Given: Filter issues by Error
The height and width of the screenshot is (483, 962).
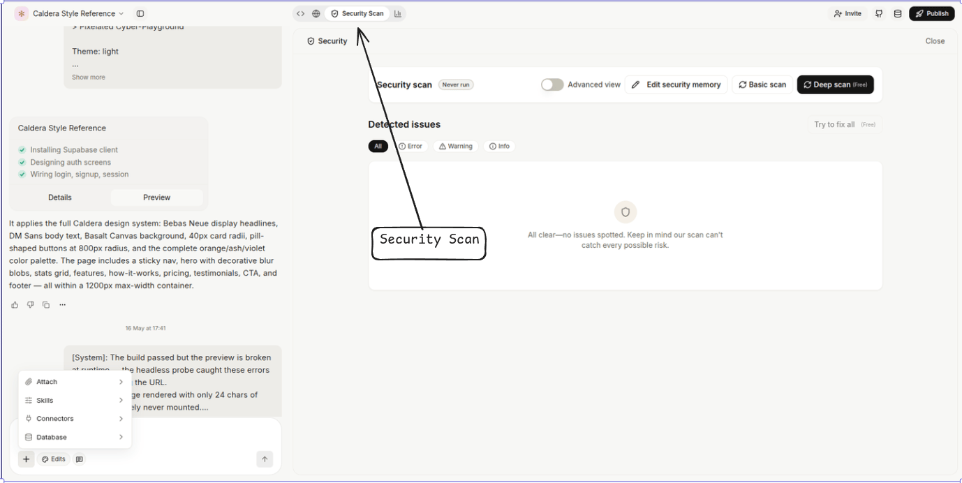Looking at the screenshot, I should click(410, 146).
